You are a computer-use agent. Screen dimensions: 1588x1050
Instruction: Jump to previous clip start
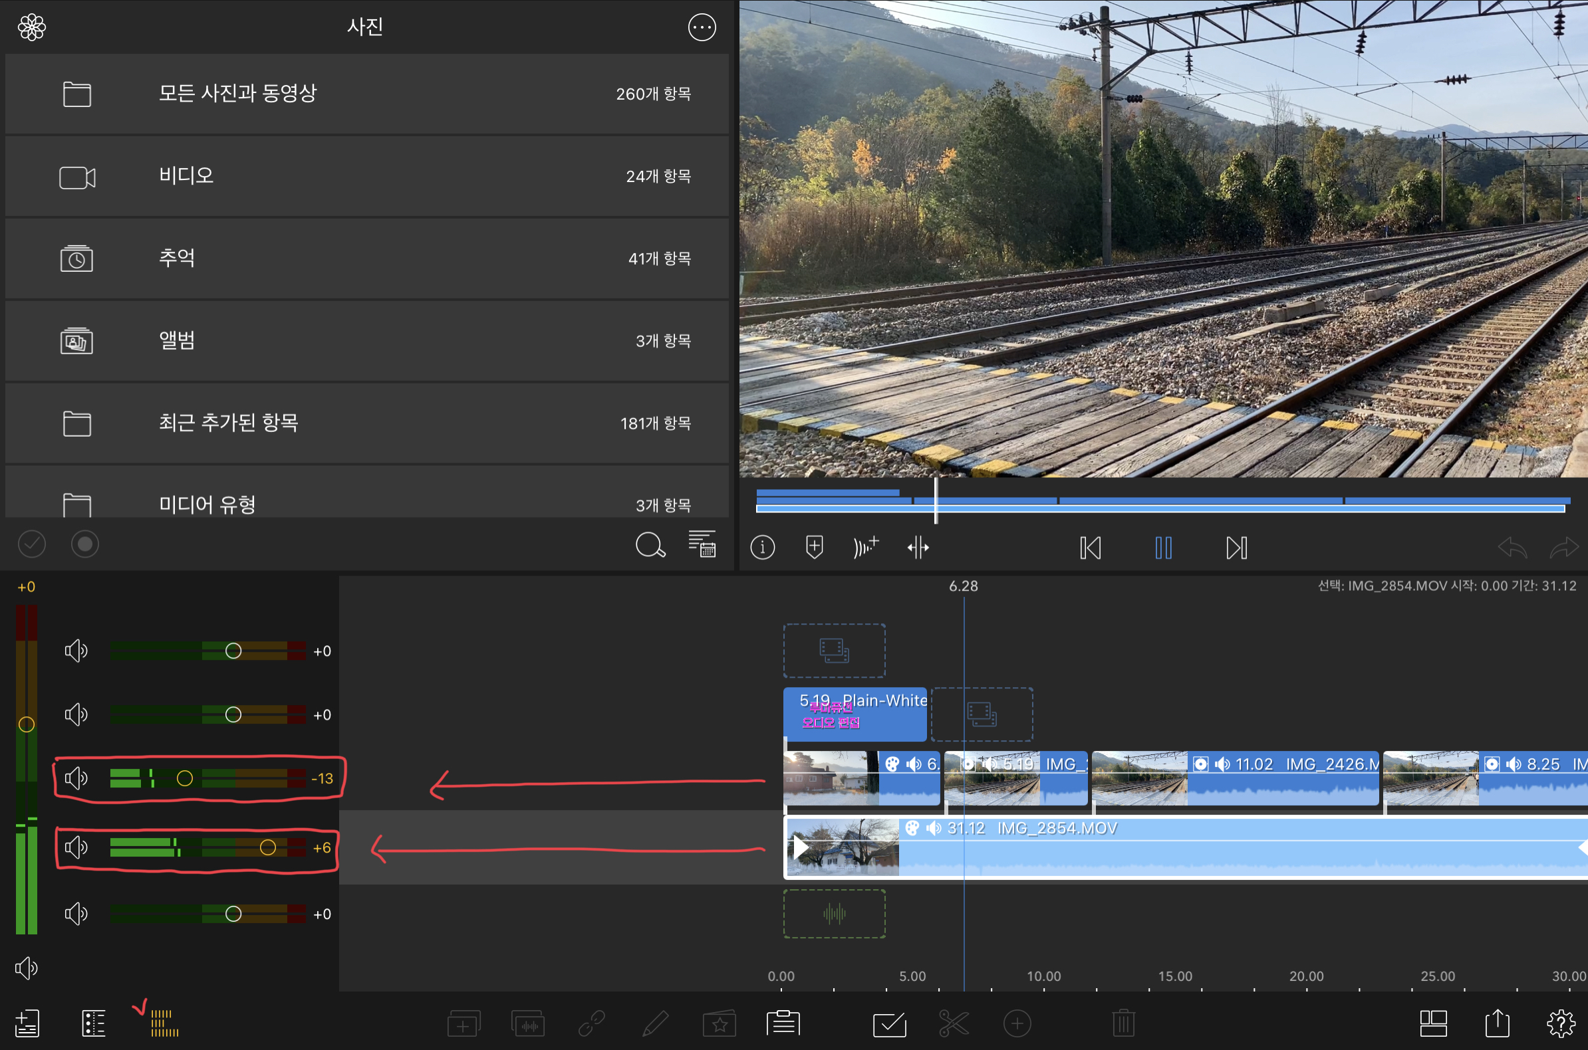tap(1090, 548)
